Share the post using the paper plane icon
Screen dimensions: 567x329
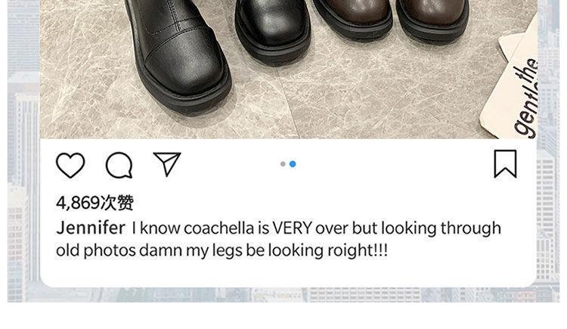(166, 164)
